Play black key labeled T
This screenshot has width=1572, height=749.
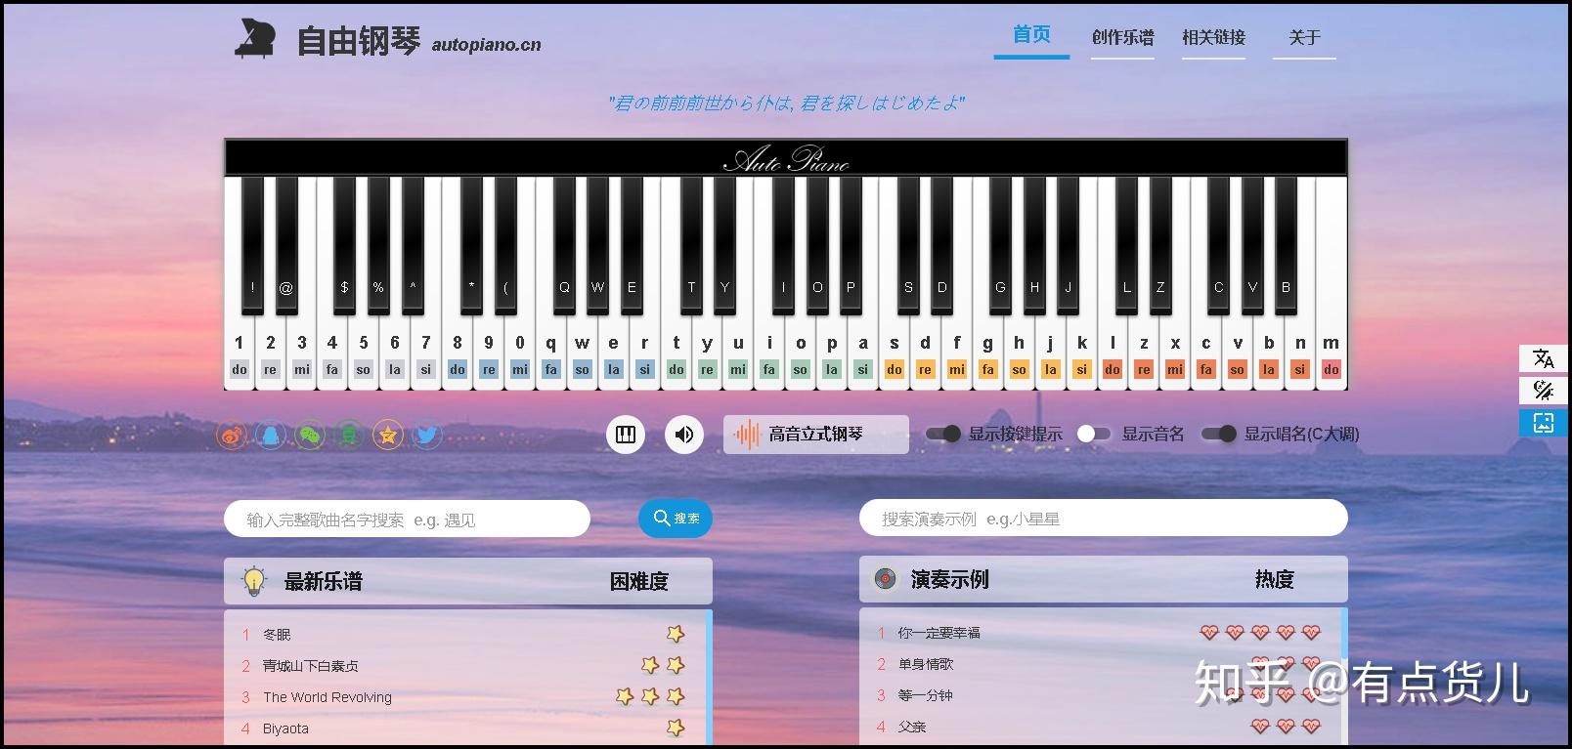click(691, 244)
